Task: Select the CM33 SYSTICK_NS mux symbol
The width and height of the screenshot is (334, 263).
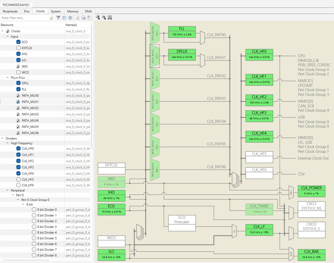Action: point(291,213)
